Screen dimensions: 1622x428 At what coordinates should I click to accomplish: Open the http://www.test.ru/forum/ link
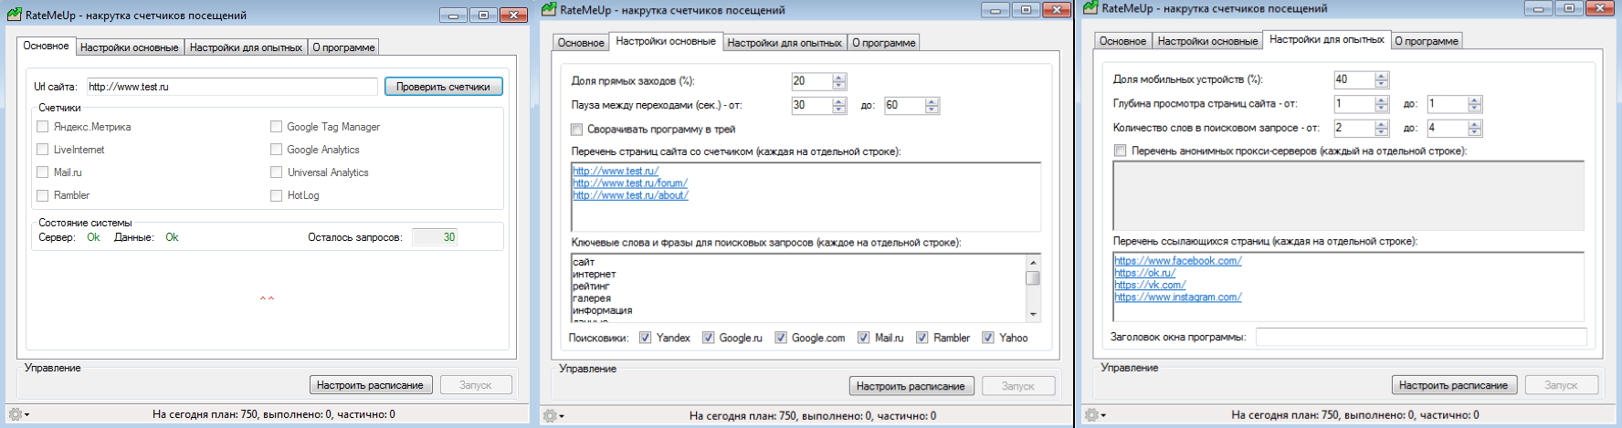tap(630, 183)
